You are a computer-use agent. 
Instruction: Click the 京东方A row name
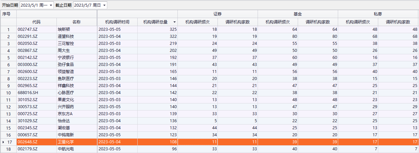point(65,114)
